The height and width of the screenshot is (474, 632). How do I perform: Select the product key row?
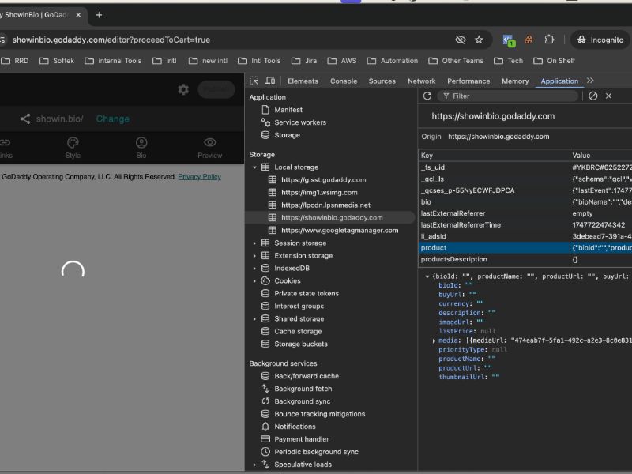point(525,248)
